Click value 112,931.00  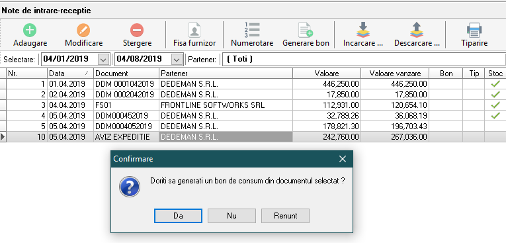tap(327, 105)
